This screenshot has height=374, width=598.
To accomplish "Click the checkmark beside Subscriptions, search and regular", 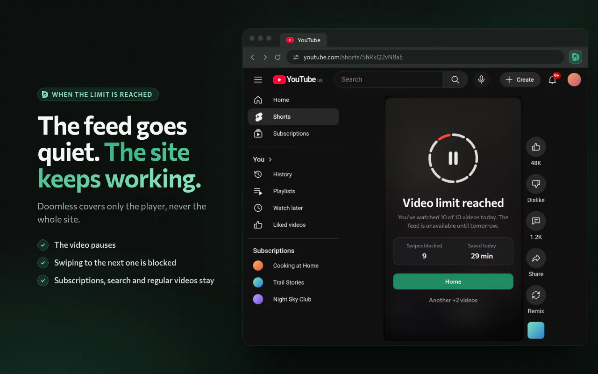I will click(x=43, y=280).
